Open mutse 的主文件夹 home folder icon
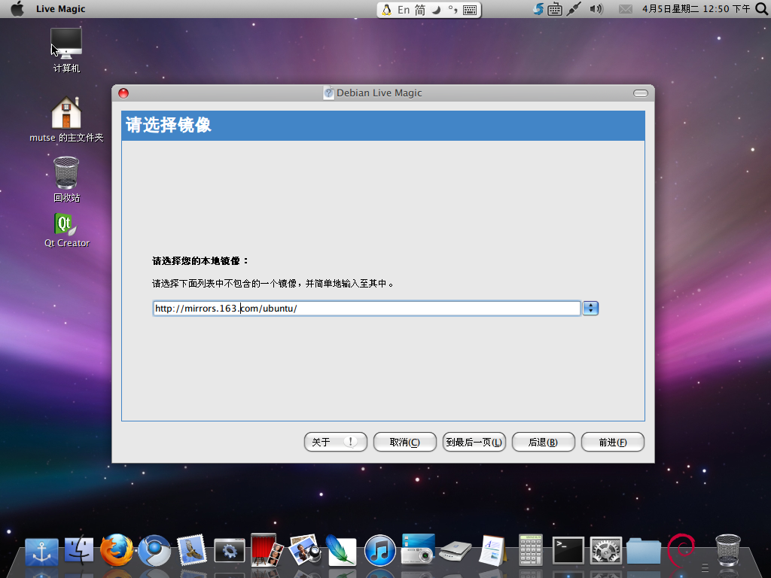This screenshot has width=771, height=578. tap(66, 120)
